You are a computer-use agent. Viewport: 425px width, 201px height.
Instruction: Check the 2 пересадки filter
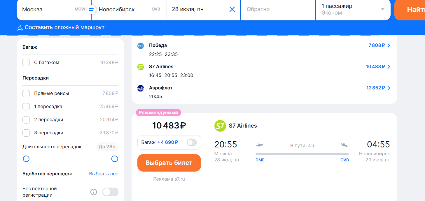(26, 120)
